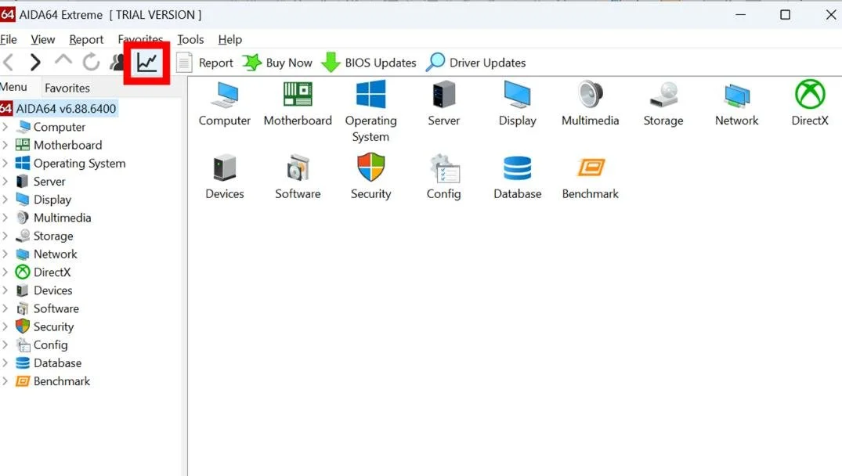Go forward with the right arrow button
Screen dimensions: 842x476
[x=35, y=63]
